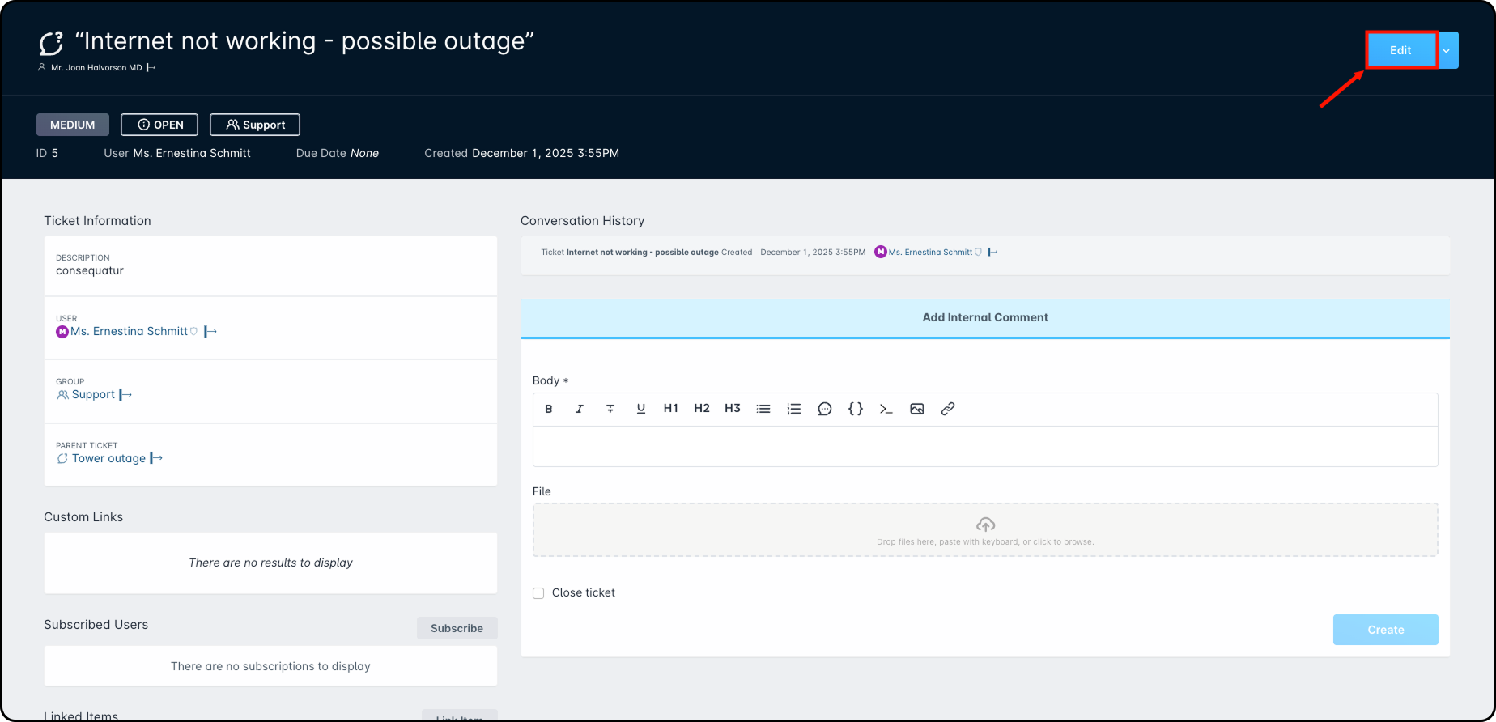
Task: Click the file upload drop zone
Action: tap(985, 530)
